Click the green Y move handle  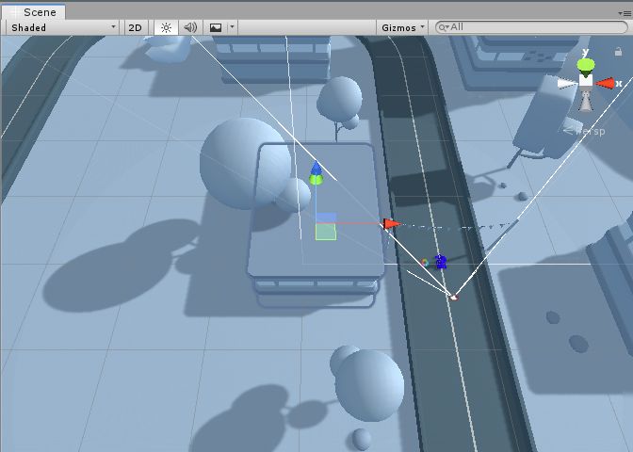tap(316, 180)
